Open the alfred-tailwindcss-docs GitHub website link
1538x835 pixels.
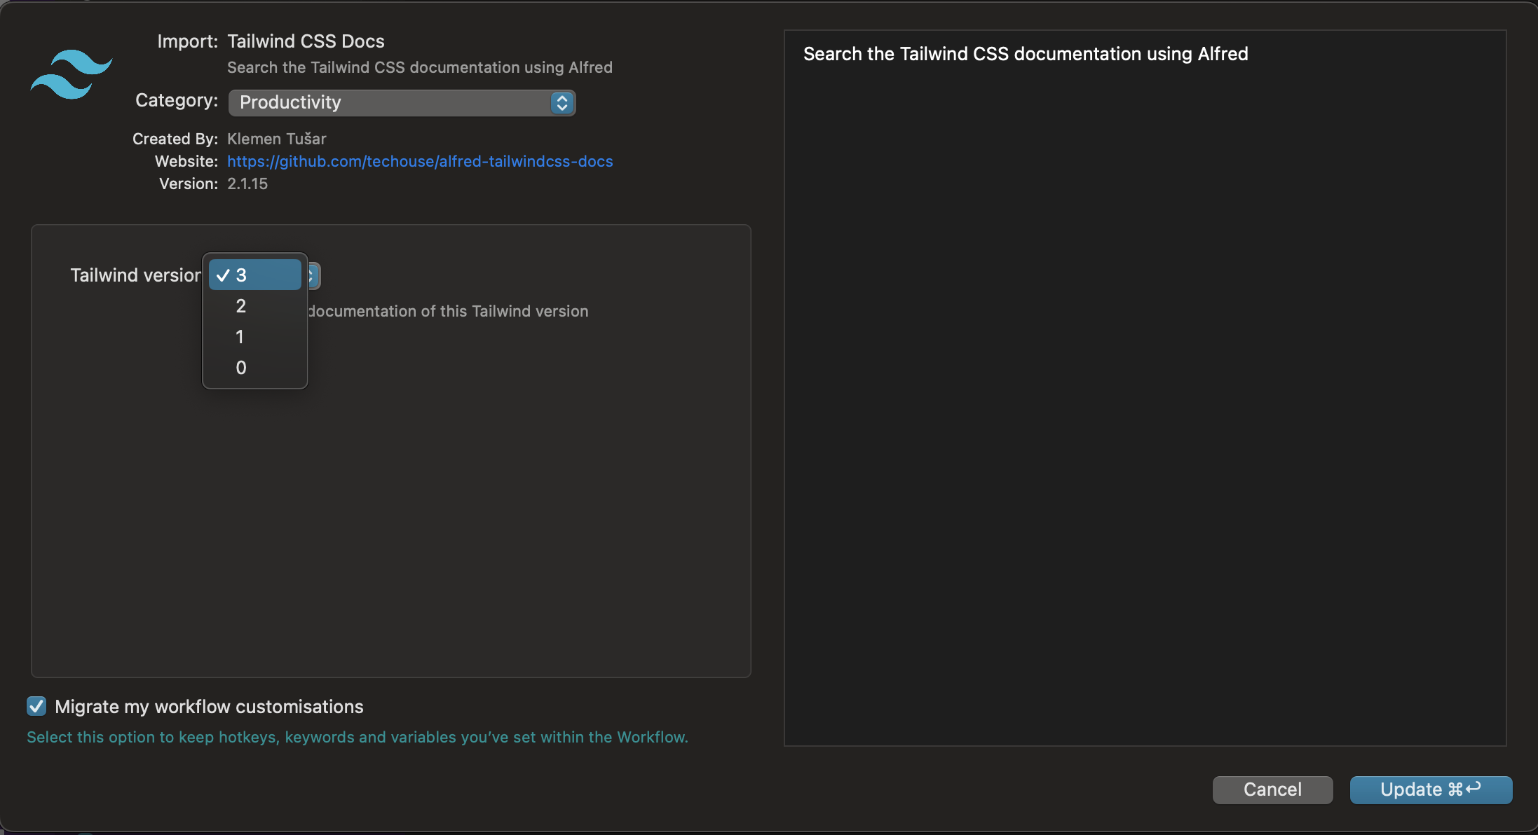click(420, 161)
